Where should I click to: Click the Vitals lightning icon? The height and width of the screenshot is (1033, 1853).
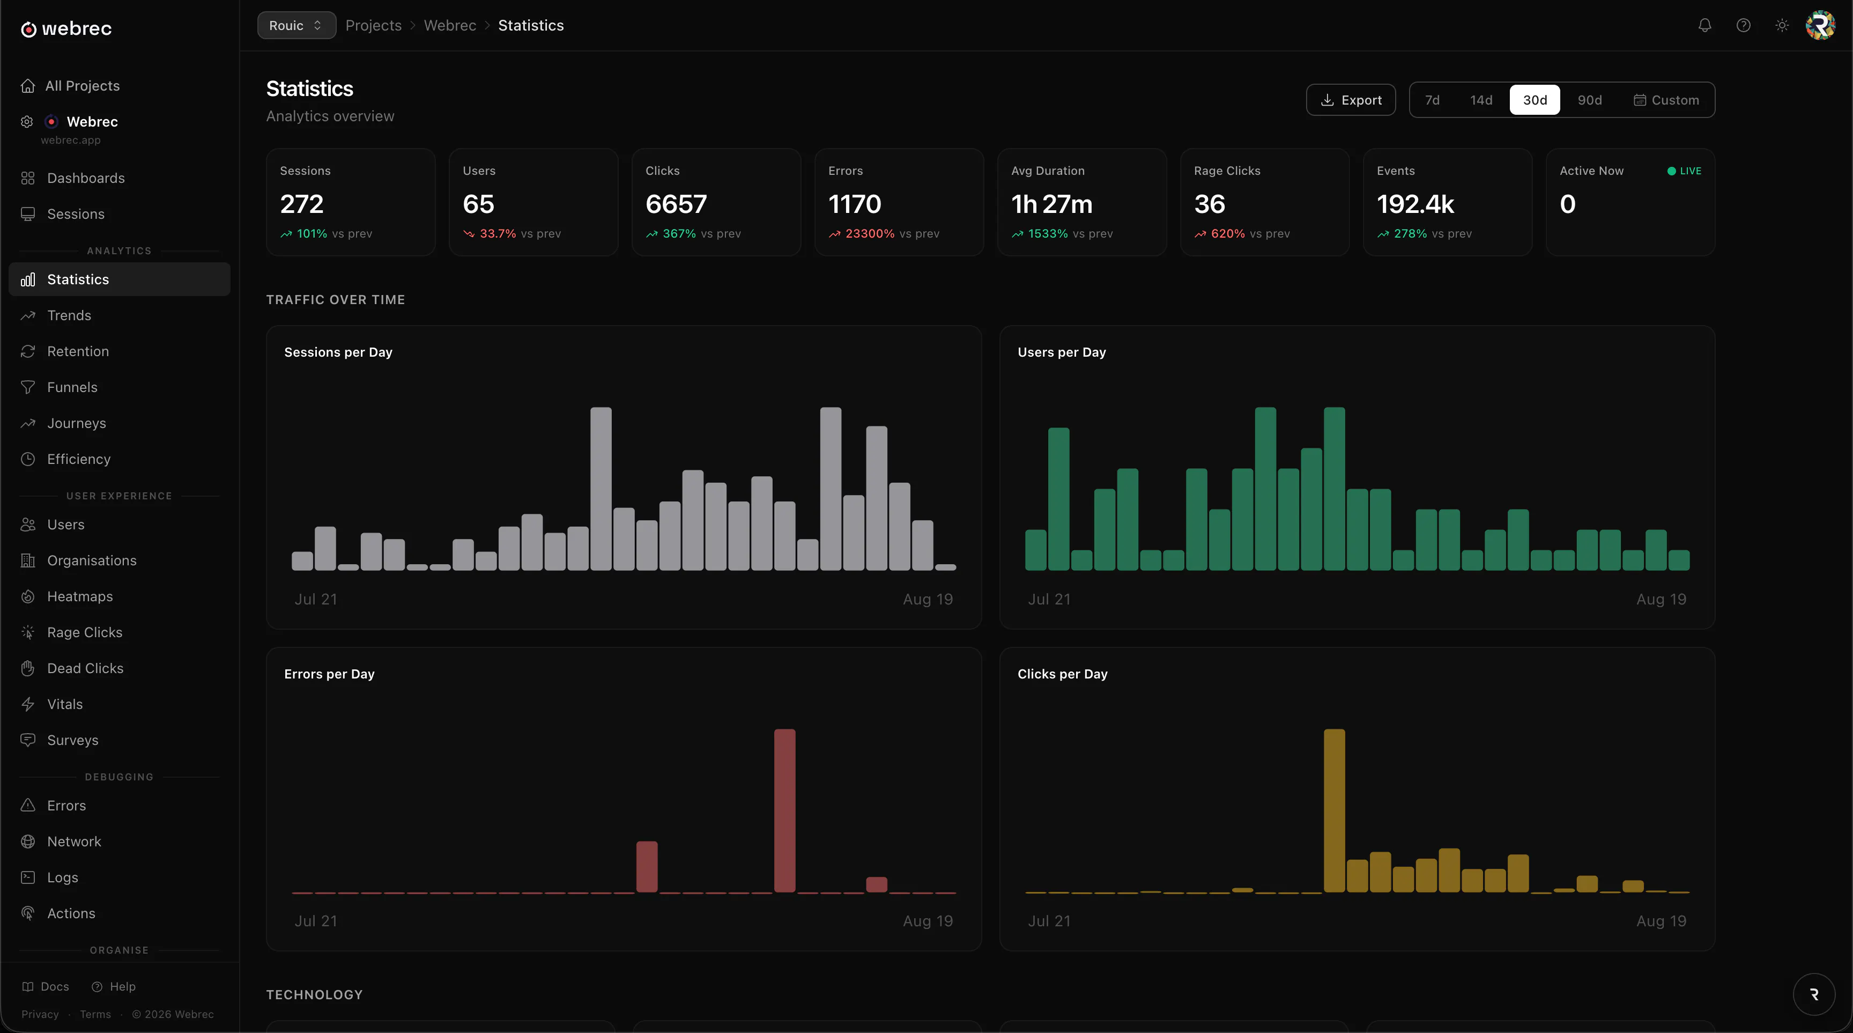[x=28, y=705]
